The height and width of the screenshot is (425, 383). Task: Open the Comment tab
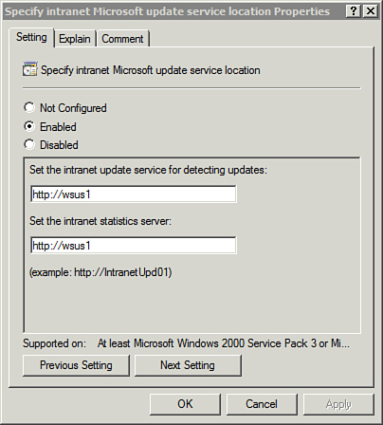click(x=122, y=39)
